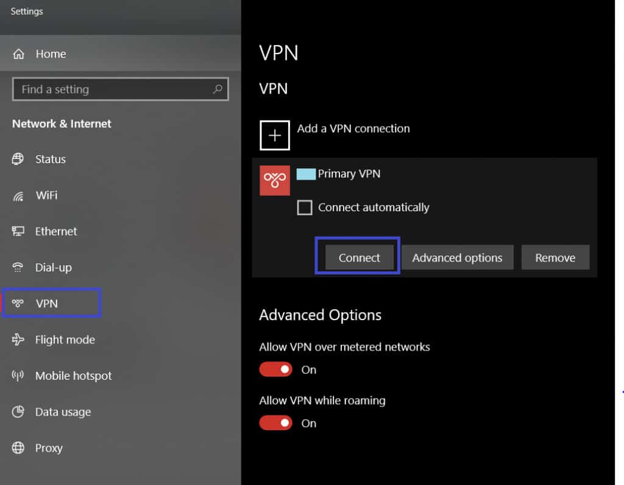
Task: Open Advanced options for Primary VPN
Action: [458, 257]
